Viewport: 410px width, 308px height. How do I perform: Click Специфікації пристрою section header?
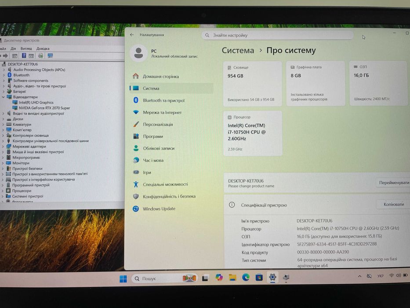coord(264,205)
